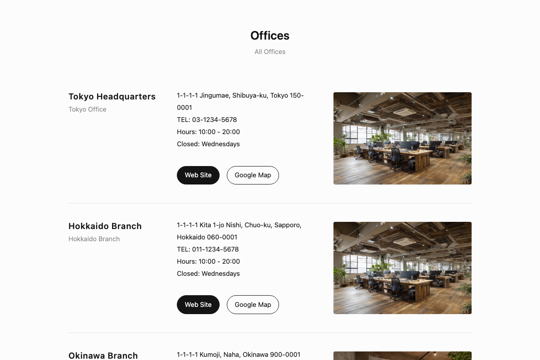This screenshot has width=540, height=360.
Task: Click the Kita 1-jo Nishi Sapporo address
Action: 239,225
